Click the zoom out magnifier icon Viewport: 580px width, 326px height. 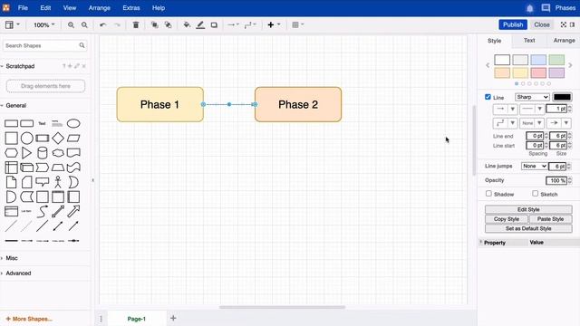[x=84, y=24]
